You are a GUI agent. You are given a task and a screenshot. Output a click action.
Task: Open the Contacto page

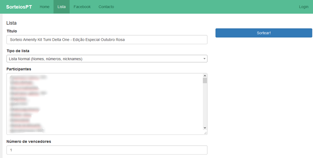[x=106, y=7]
